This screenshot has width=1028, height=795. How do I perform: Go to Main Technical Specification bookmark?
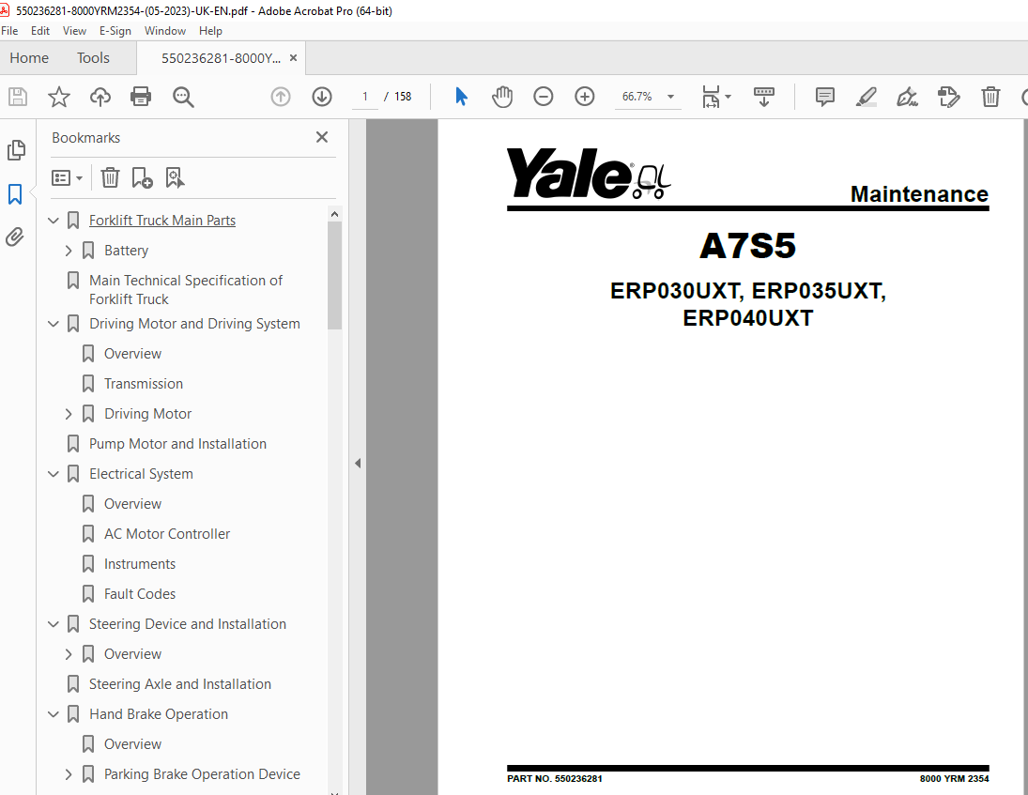click(x=186, y=290)
